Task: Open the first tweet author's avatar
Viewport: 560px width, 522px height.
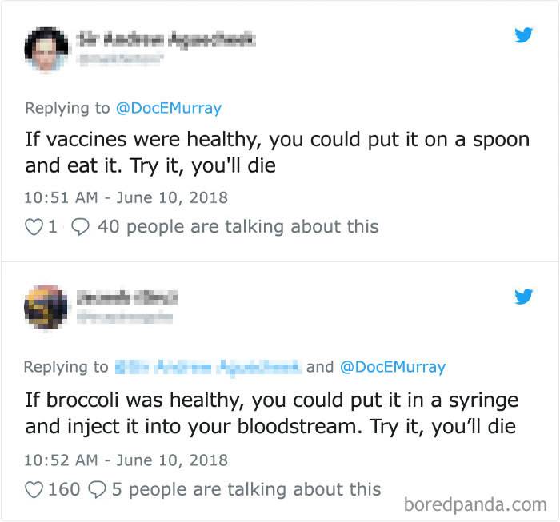Action: (x=46, y=48)
